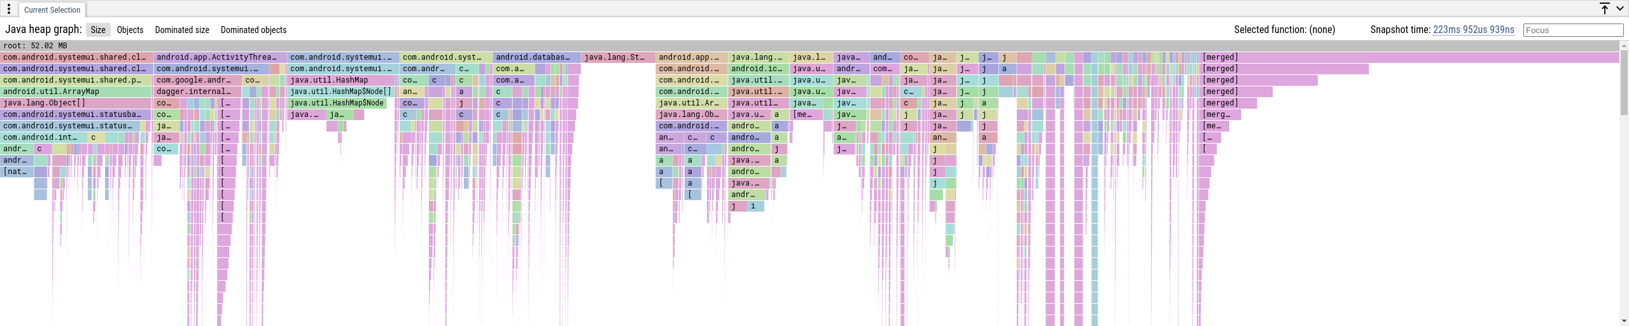The height and width of the screenshot is (326, 1629).
Task: Select the Size view mode
Action: click(98, 30)
